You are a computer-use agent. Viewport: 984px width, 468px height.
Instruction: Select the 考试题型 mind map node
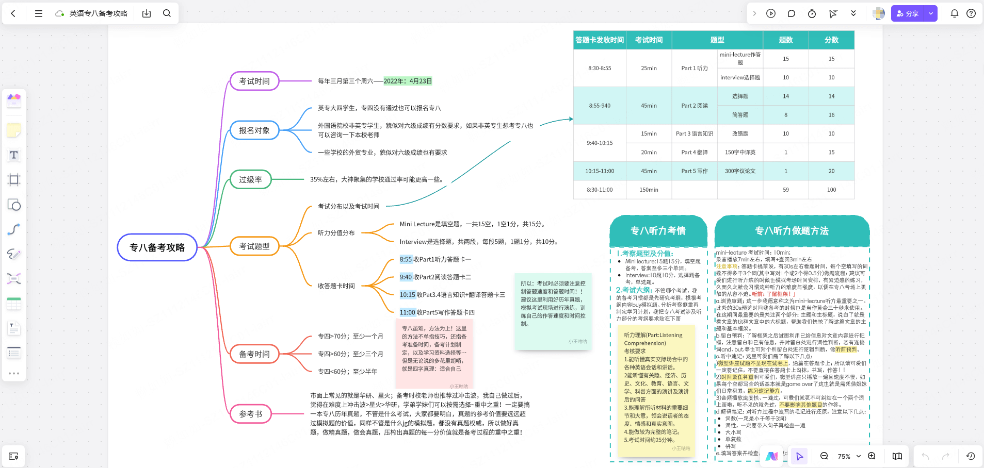click(x=254, y=246)
